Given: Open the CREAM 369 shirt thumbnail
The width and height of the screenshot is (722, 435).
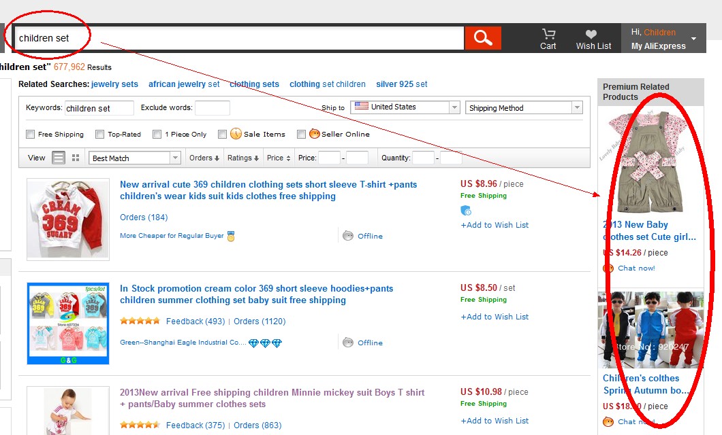Looking at the screenshot, I should (x=68, y=219).
